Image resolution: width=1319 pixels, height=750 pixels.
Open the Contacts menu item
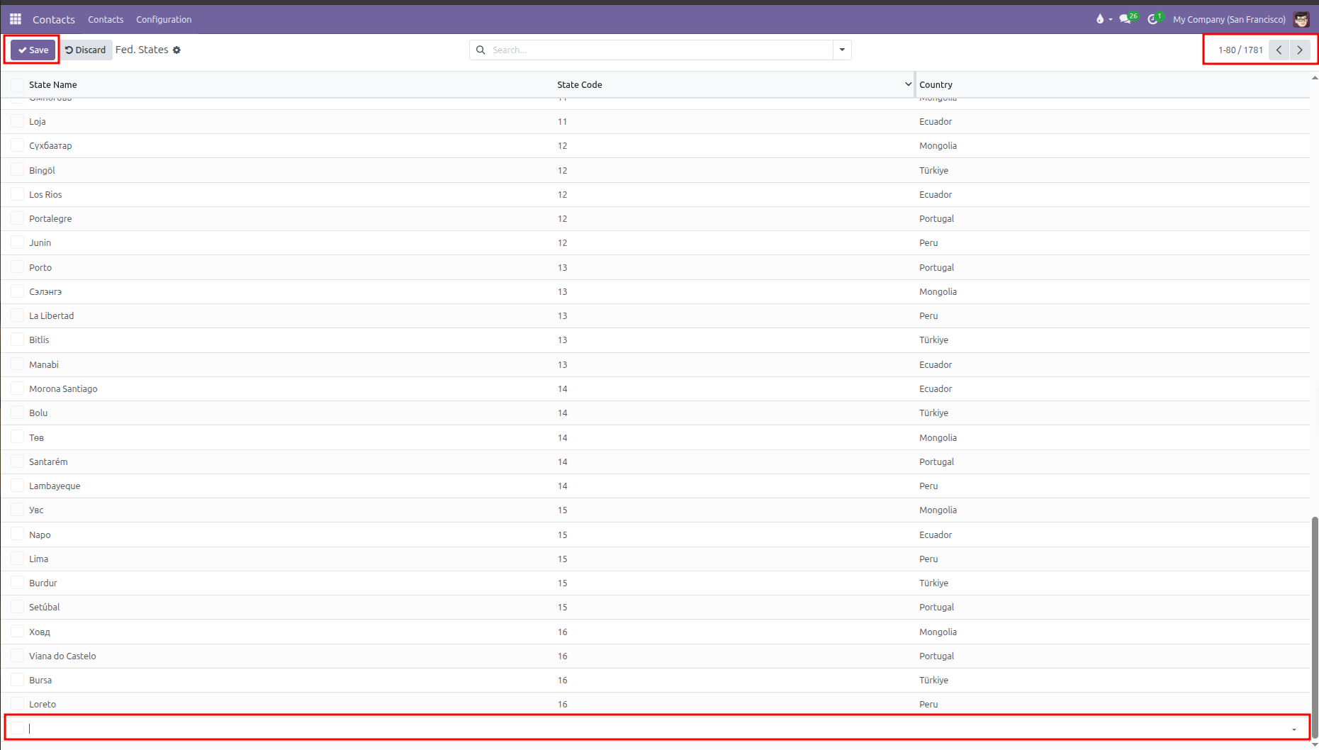pos(106,19)
